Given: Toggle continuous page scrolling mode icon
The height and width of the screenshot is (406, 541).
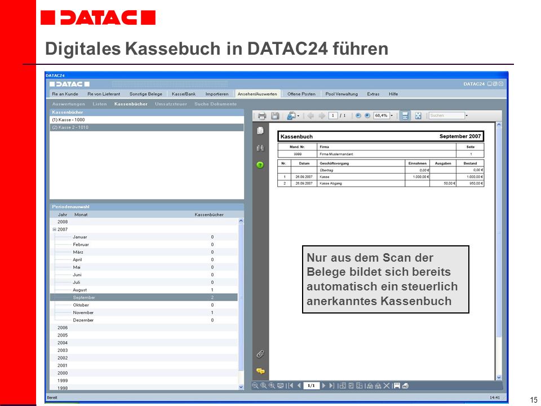Looking at the screenshot, I should [405, 116].
